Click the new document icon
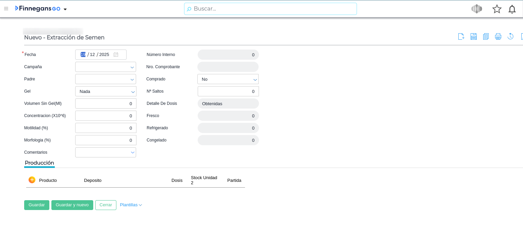The image size is (523, 247). [x=461, y=37]
